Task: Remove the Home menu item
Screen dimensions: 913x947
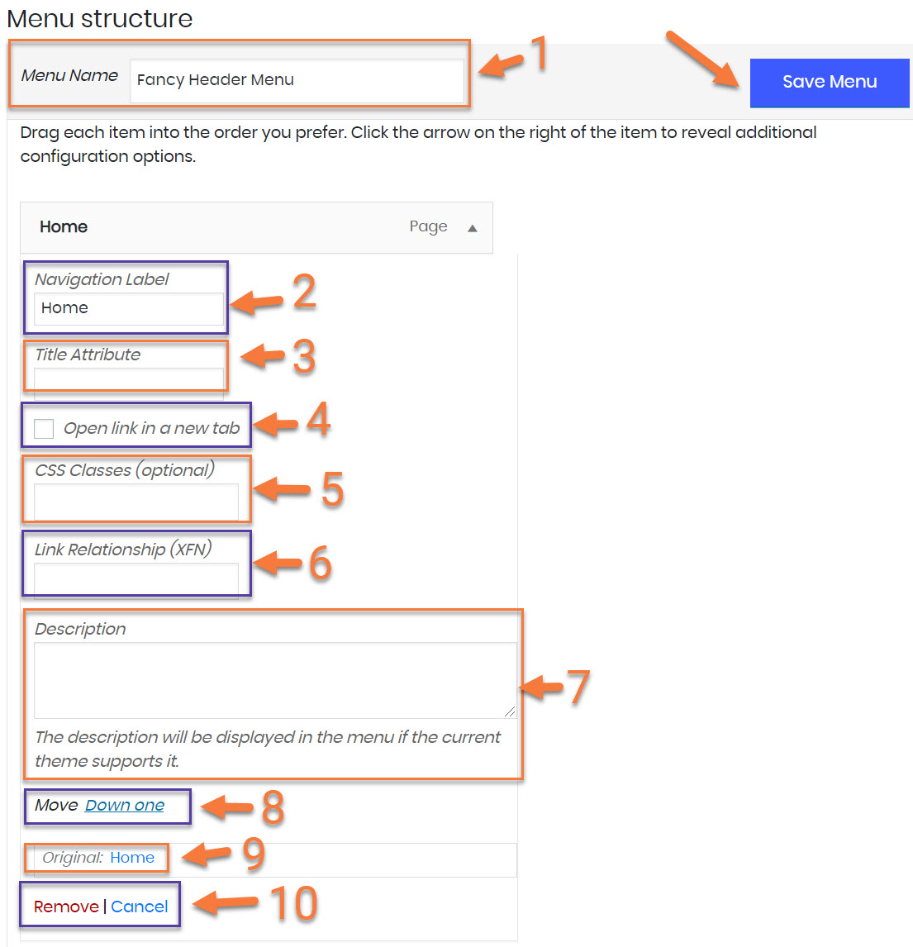Action: pyautogui.click(x=66, y=907)
